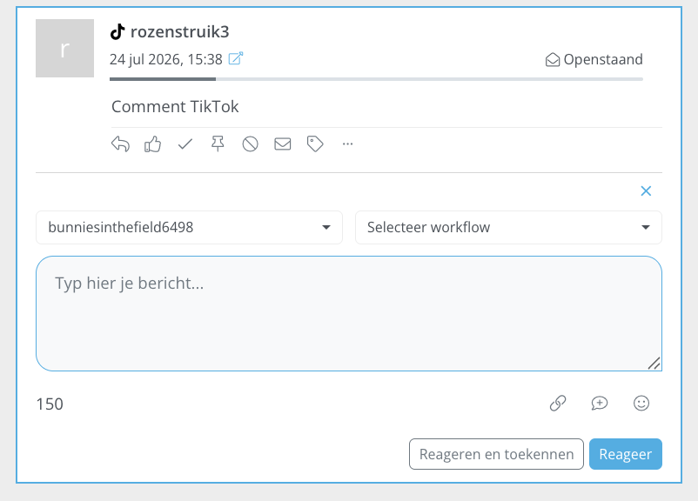
Task: Expand the Selecteer workflow dropdown
Action: coord(508,227)
